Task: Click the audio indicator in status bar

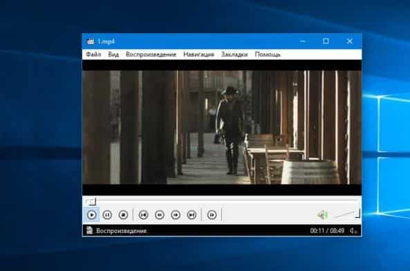Action: point(354,230)
